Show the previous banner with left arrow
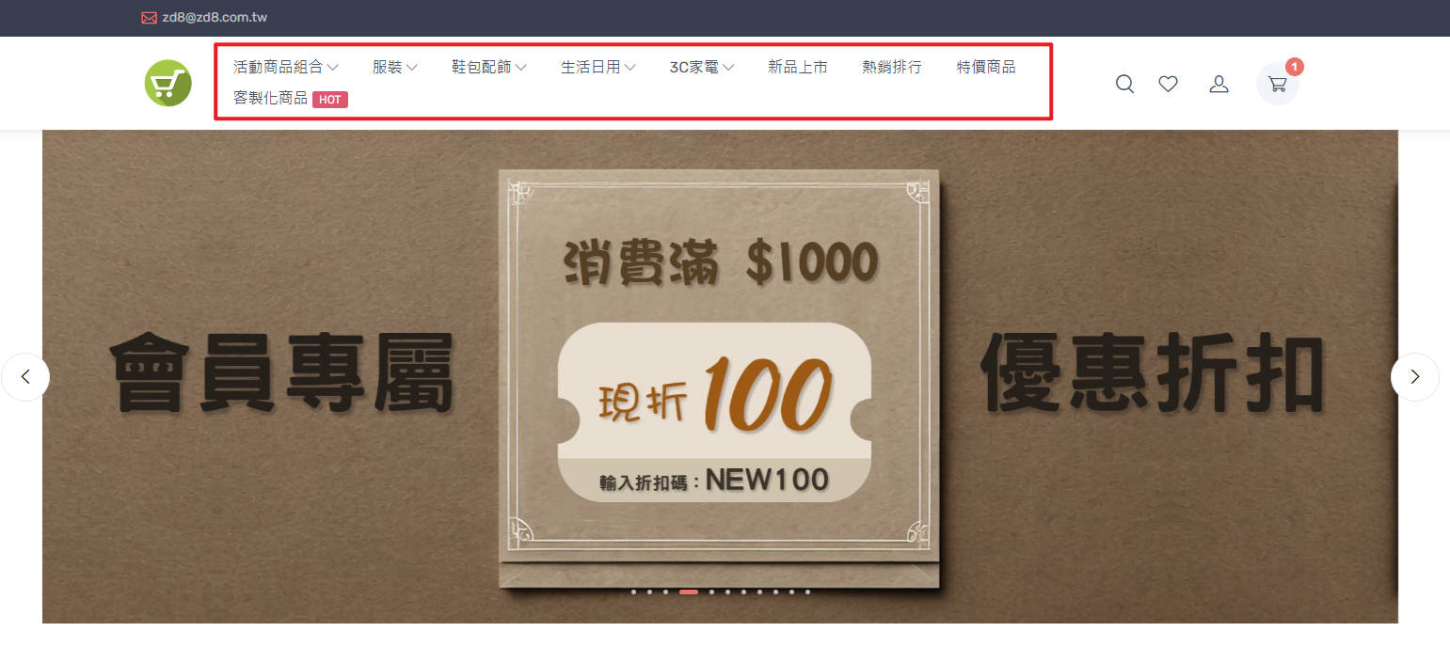This screenshot has height=663, width=1450. (25, 377)
